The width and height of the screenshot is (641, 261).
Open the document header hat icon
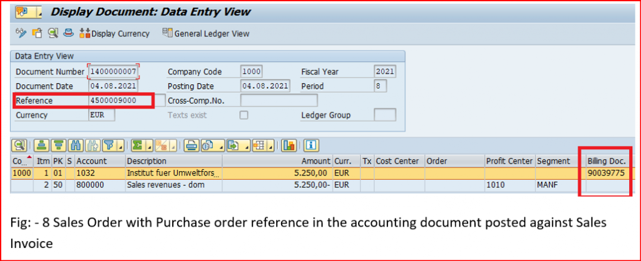(69, 34)
